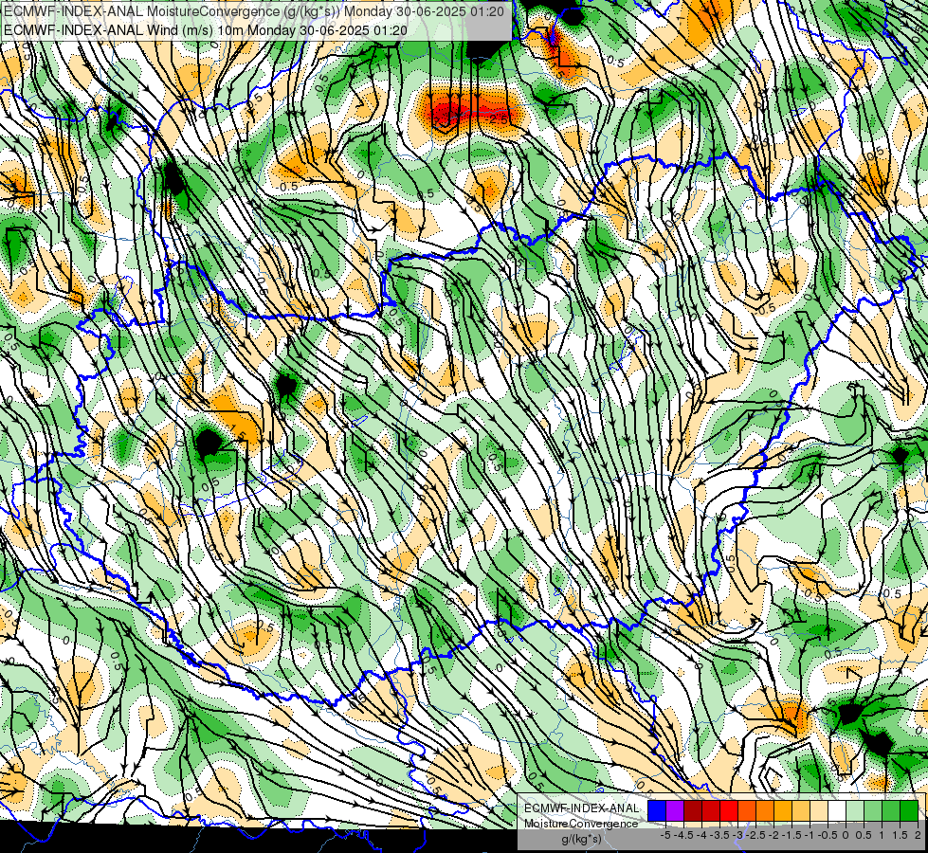Click the legend swatch between -4 and -3.5

pos(711,810)
